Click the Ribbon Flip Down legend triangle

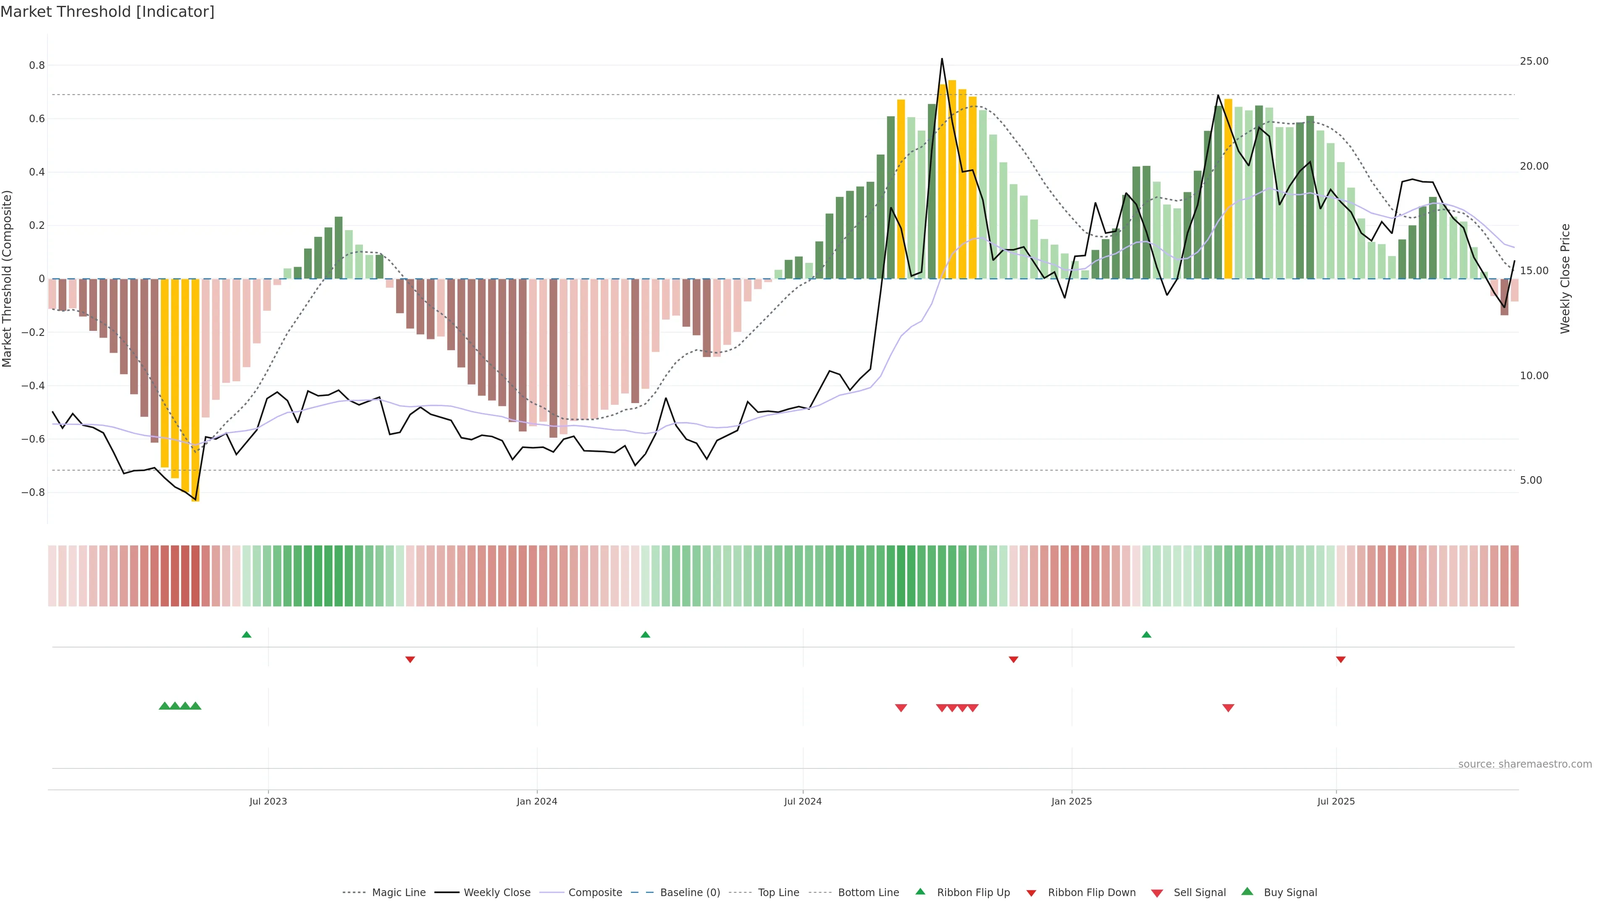point(1031,893)
